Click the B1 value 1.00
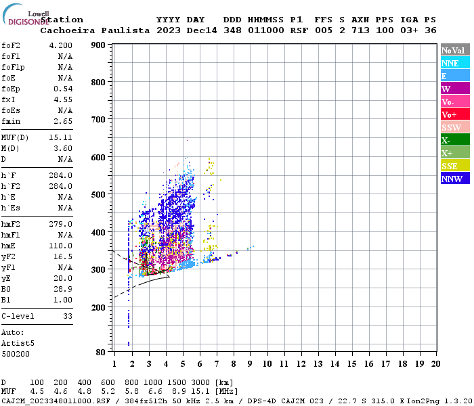The width and height of the screenshot is (474, 406). coord(63,300)
